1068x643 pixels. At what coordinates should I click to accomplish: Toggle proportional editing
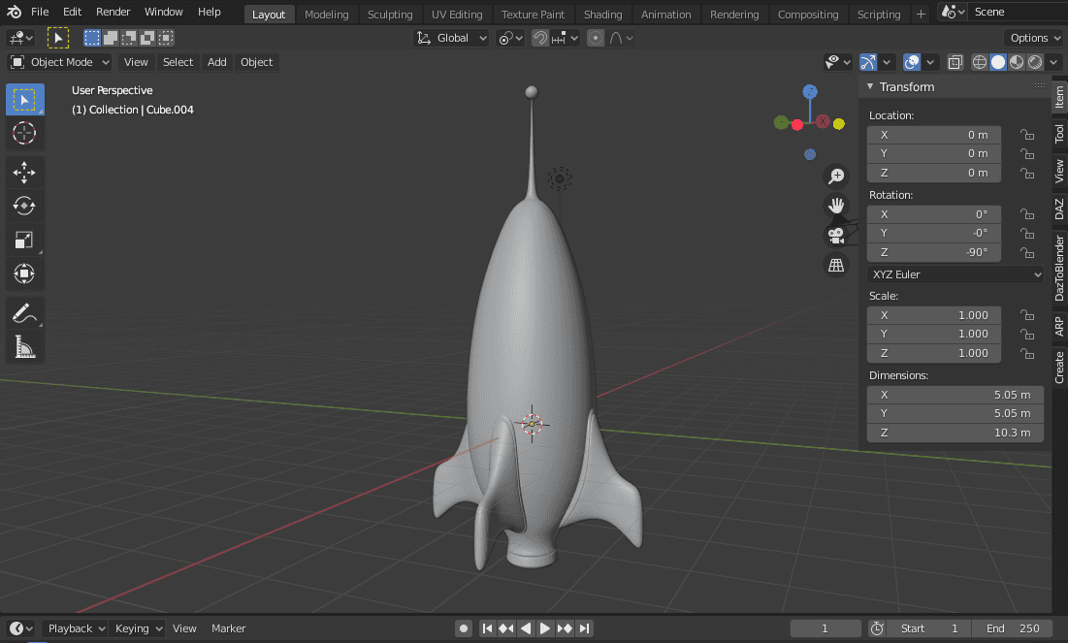pyautogui.click(x=595, y=37)
